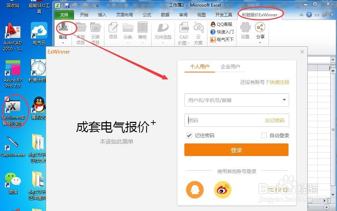Uncheck the 记住密码 checkbox
The width and height of the screenshot is (337, 211).
[189, 135]
